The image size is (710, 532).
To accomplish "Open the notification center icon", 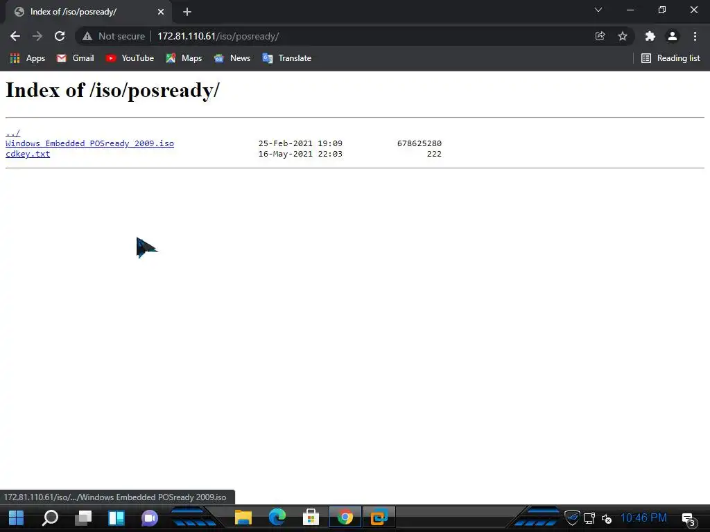I will (689, 519).
